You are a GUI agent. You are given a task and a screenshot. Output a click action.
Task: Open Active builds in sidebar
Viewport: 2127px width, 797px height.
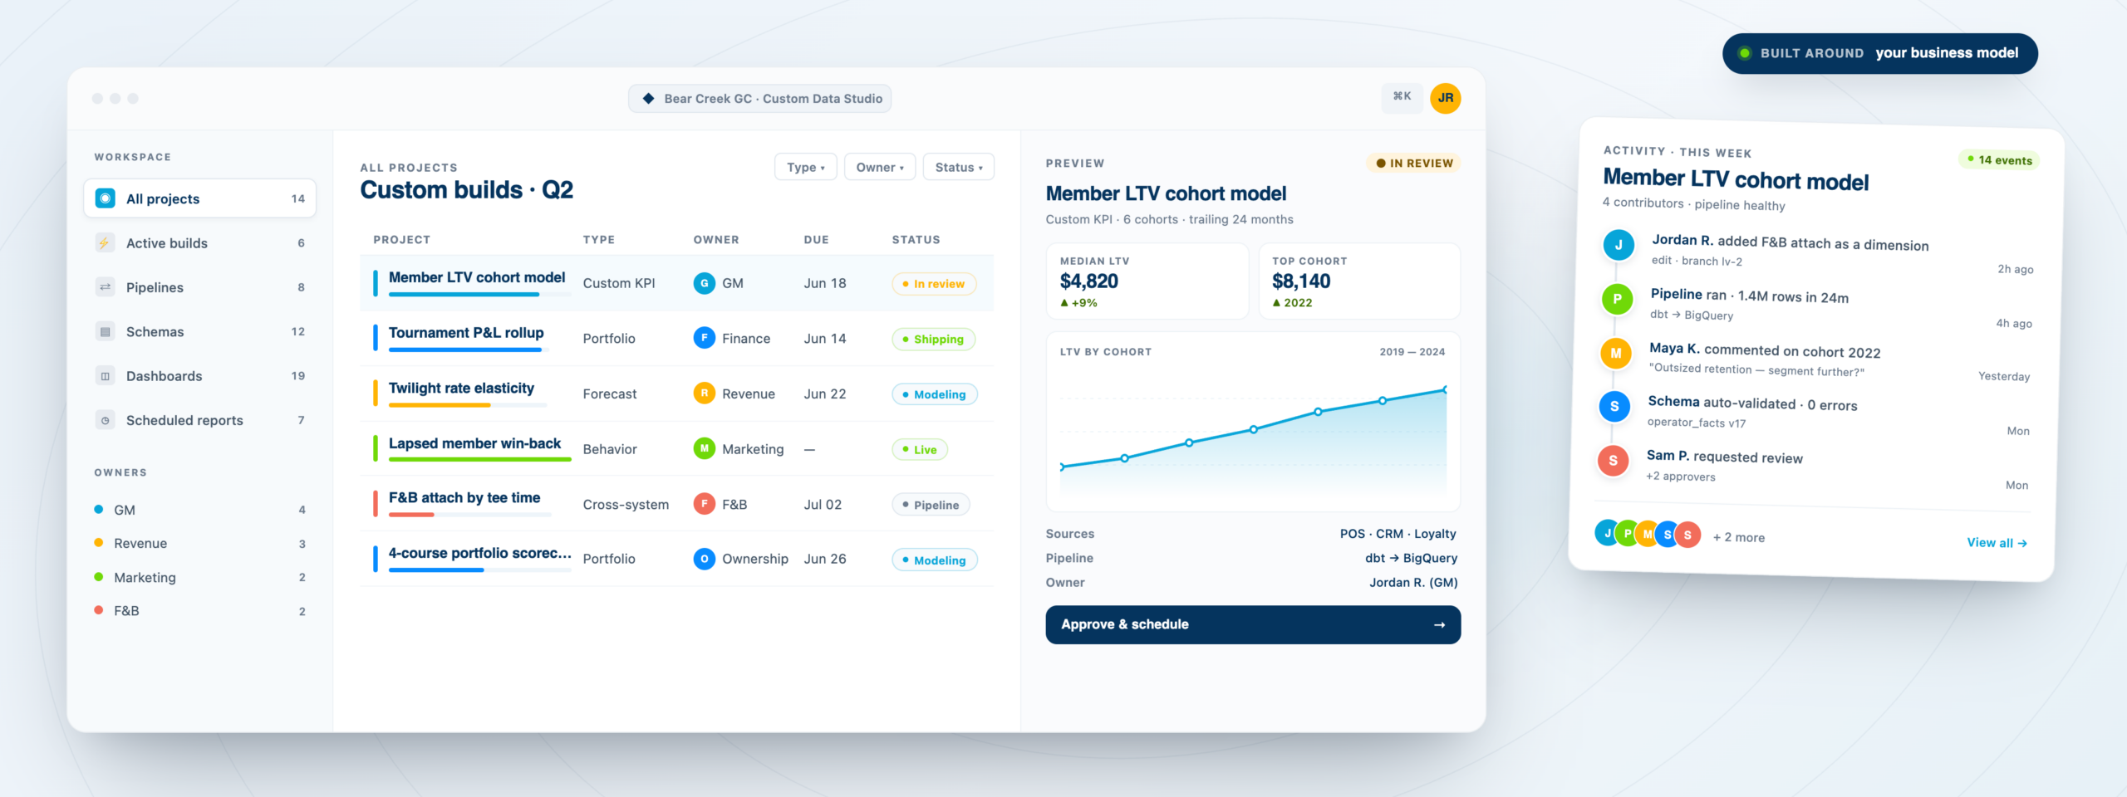[x=200, y=243]
